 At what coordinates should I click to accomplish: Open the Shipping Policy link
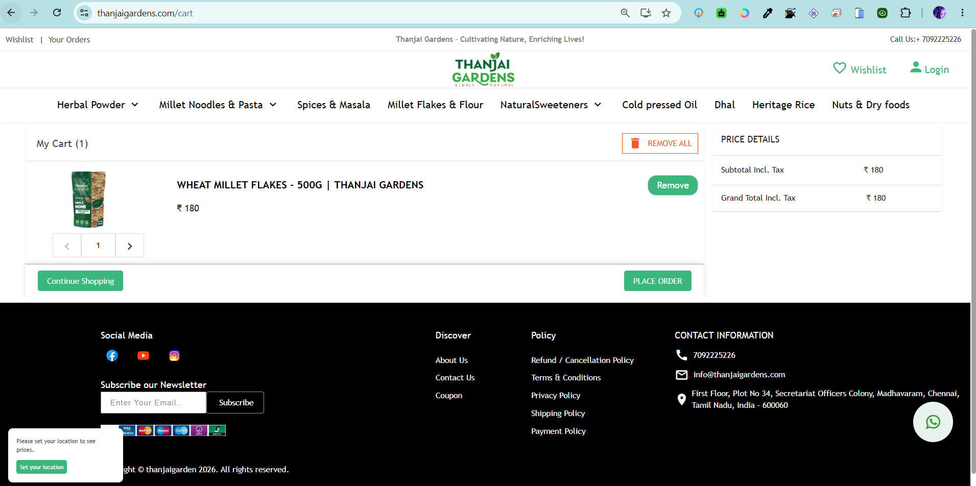pyautogui.click(x=558, y=413)
